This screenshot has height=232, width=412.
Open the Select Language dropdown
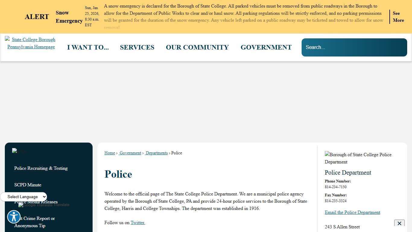tap(24, 197)
